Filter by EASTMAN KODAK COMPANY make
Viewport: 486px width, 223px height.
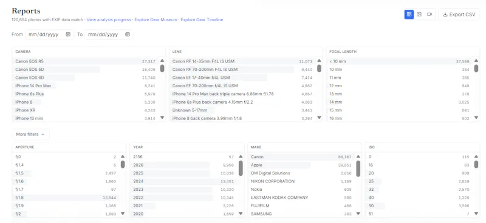[x=301, y=198]
